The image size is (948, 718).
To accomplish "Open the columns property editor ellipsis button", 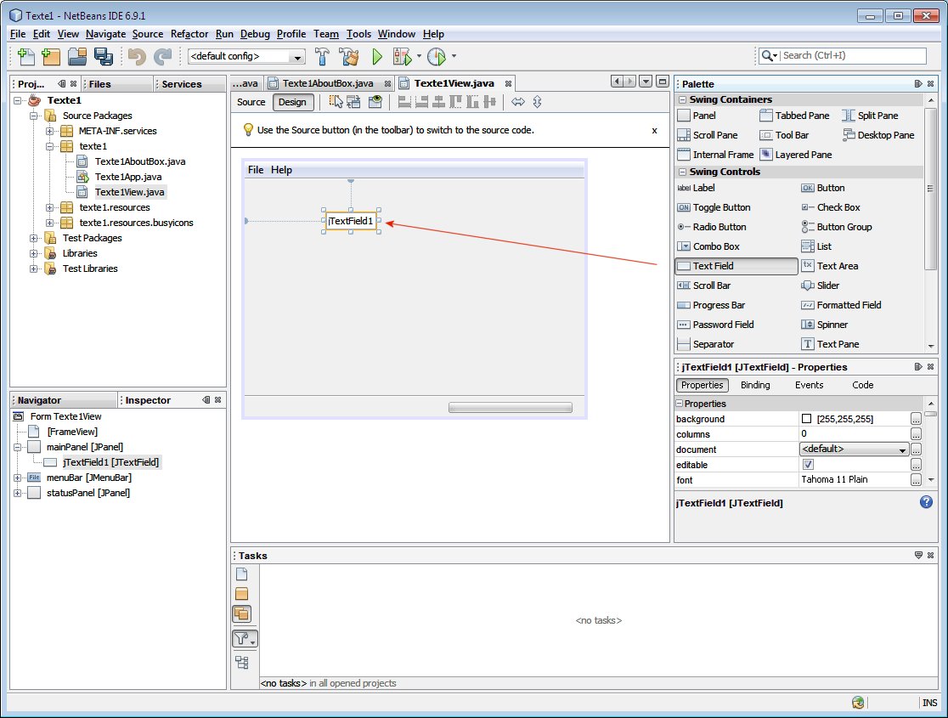I will (916, 433).
